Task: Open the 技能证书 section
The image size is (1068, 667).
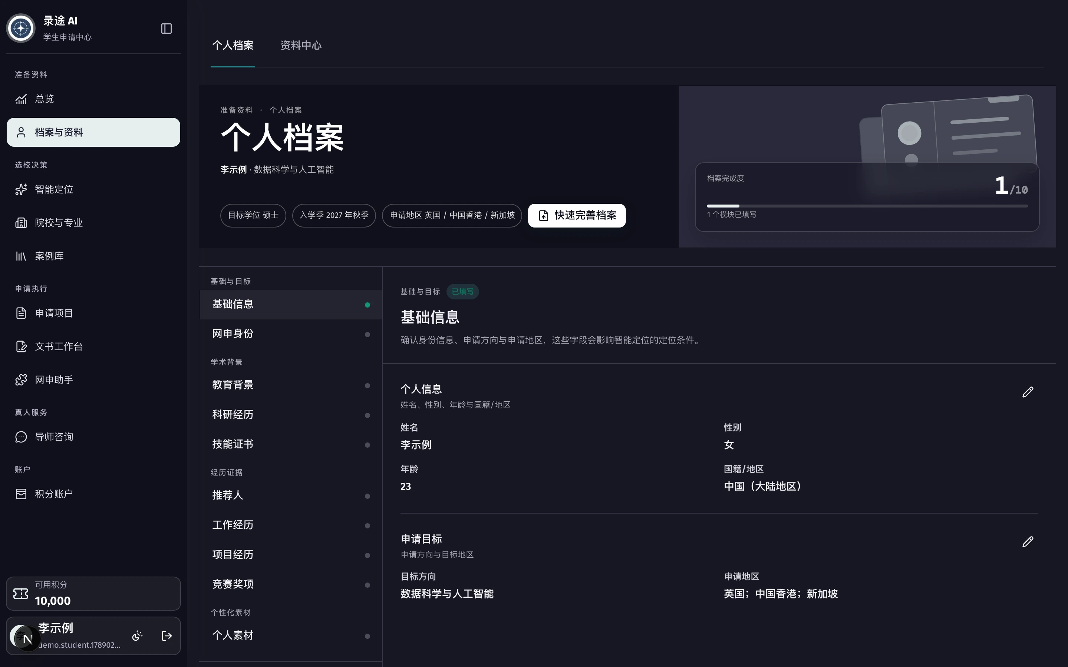Action: click(x=291, y=444)
